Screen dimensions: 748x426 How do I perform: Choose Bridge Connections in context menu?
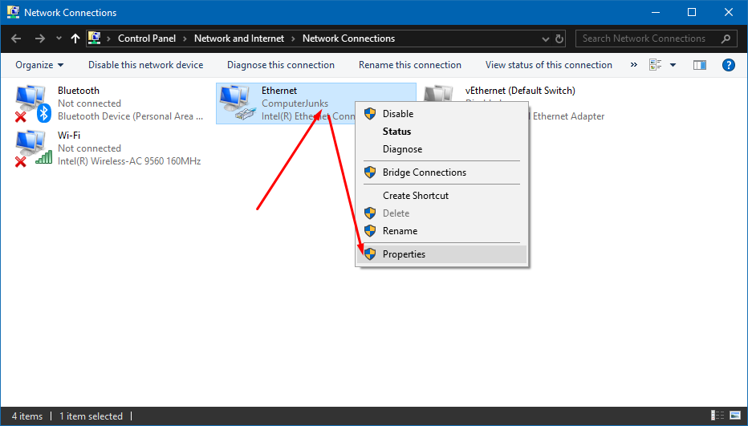pyautogui.click(x=441, y=172)
